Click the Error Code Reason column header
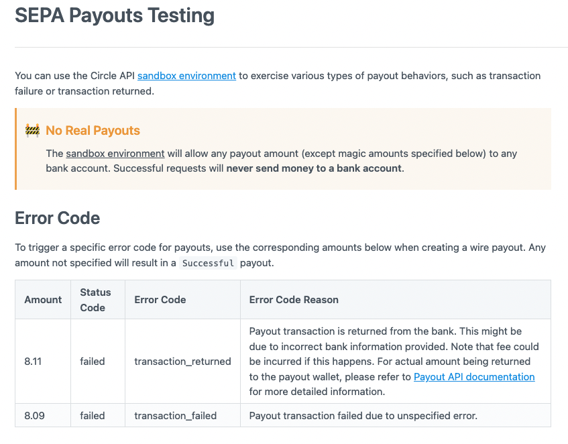The image size is (568, 444). 294,300
